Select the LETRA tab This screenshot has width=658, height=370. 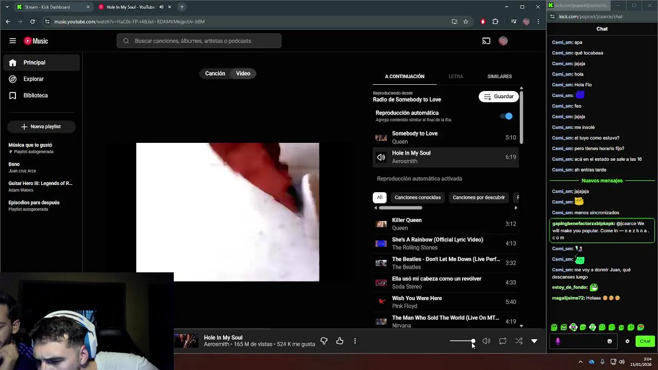click(x=455, y=77)
